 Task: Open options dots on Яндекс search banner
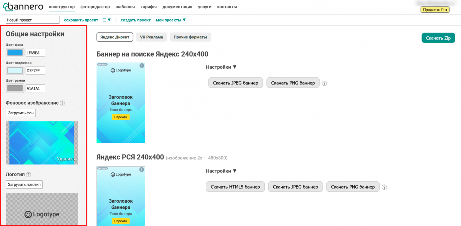[x=142, y=66]
